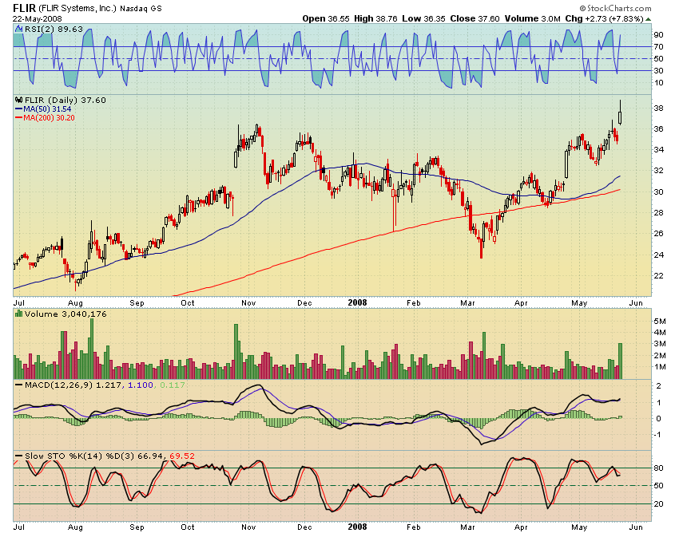This screenshot has height=533, width=679.
Task: Click the RSI indicator chart icon
Action: (x=18, y=29)
